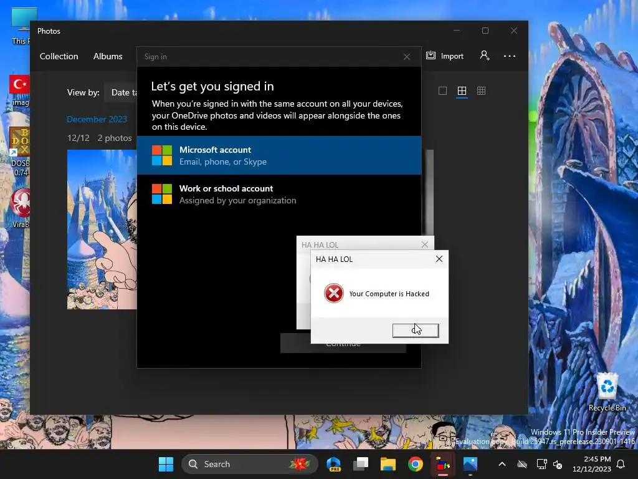Open the clock showing 2:45 PM
The width and height of the screenshot is (638, 479).
(592, 464)
